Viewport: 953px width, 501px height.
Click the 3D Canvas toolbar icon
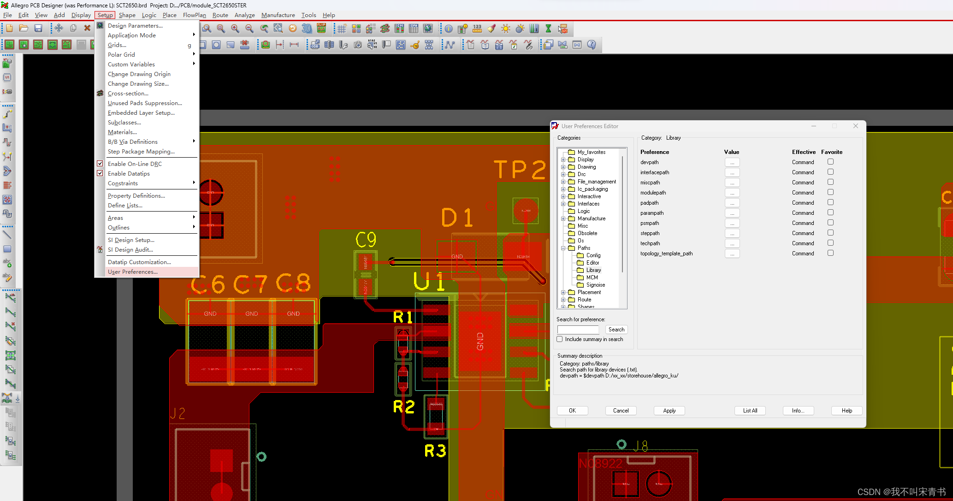(x=307, y=29)
